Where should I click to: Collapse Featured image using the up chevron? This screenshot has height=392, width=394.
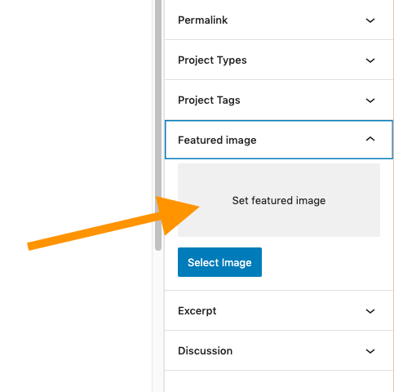click(370, 140)
